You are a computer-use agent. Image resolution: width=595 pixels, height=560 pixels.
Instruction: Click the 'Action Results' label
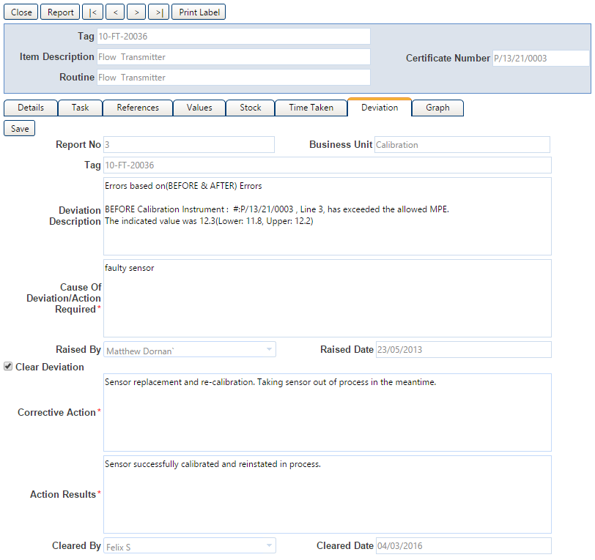[63, 494]
